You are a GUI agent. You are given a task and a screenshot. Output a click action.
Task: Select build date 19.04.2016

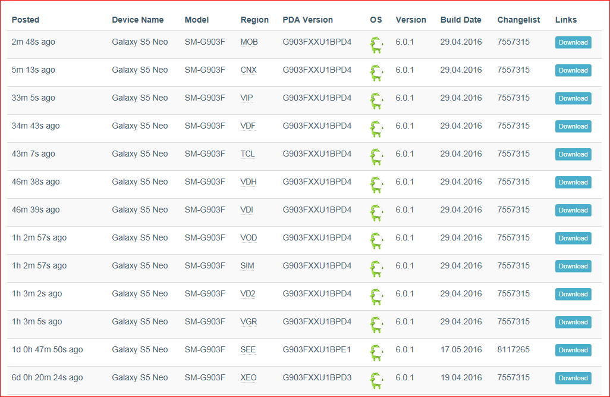point(461,378)
